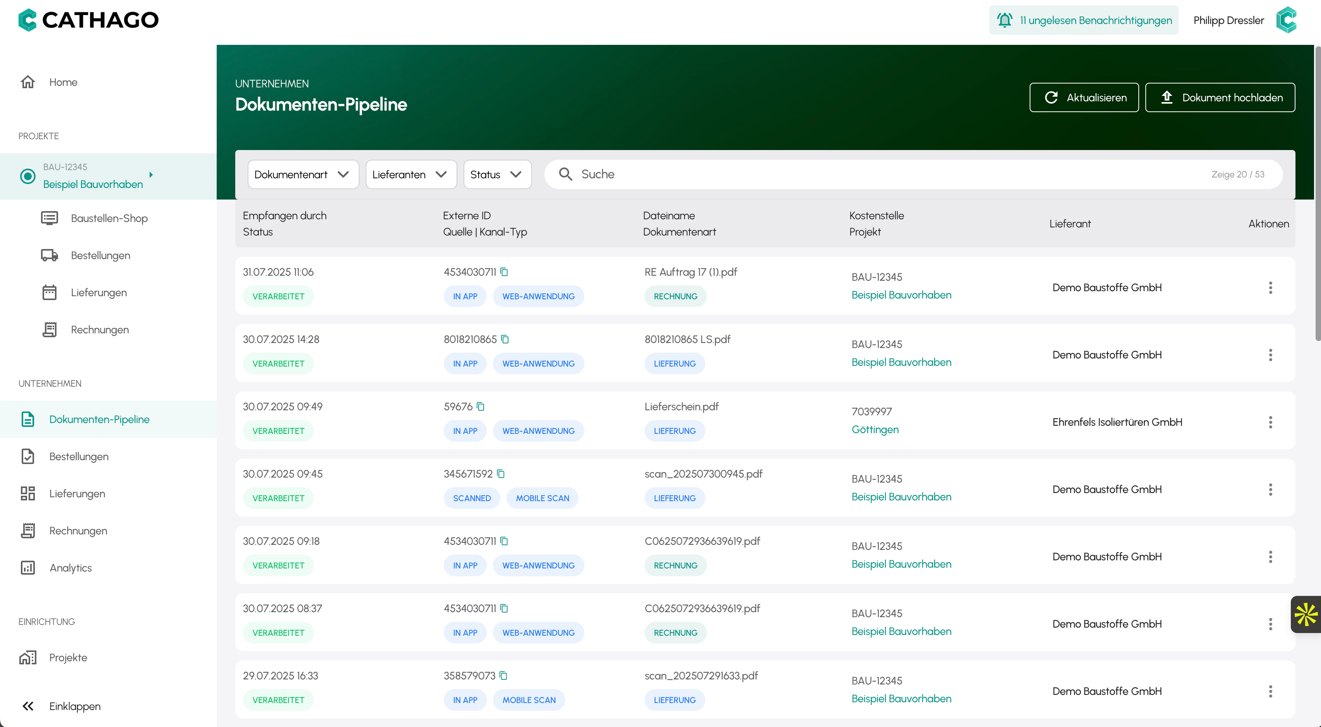Select the BAU-12345 project radio indicator
Image resolution: width=1321 pixels, height=727 pixels.
[x=28, y=176]
